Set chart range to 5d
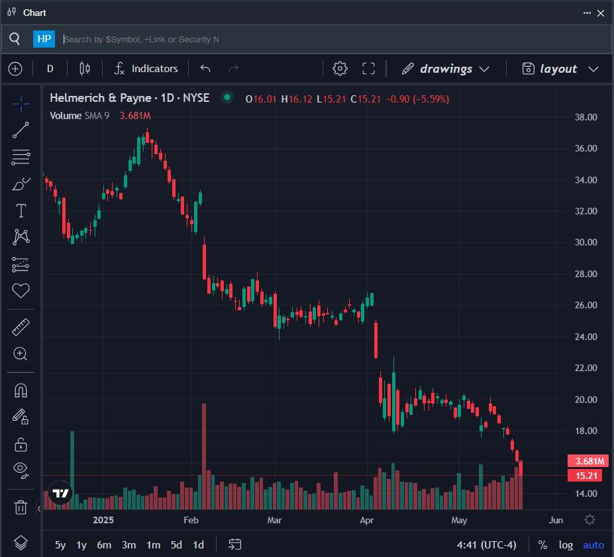 coord(177,545)
